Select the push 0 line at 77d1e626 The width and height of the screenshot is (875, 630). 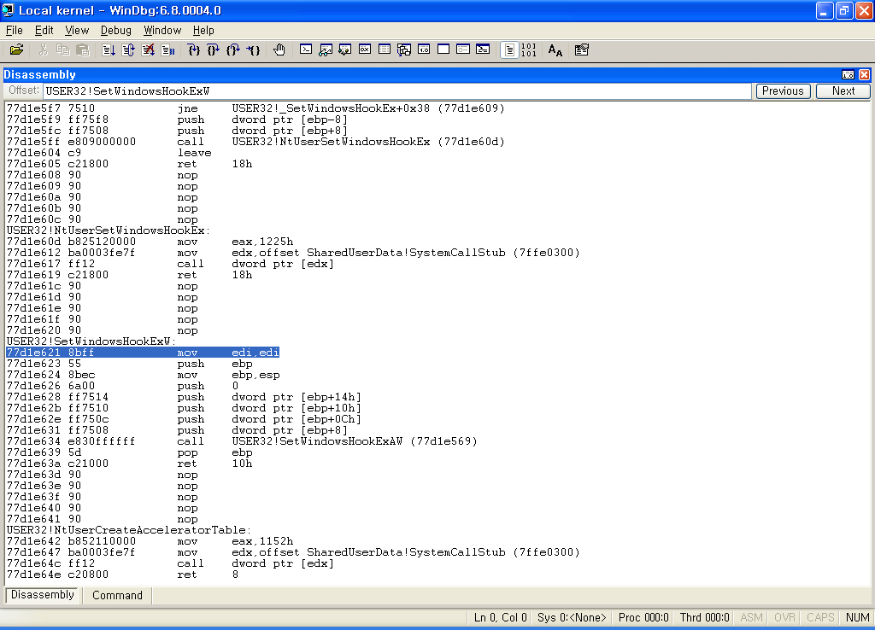tap(123, 386)
